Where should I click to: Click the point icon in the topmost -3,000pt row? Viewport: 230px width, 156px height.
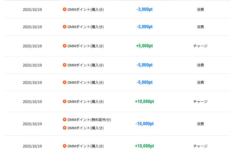(x=65, y=9)
